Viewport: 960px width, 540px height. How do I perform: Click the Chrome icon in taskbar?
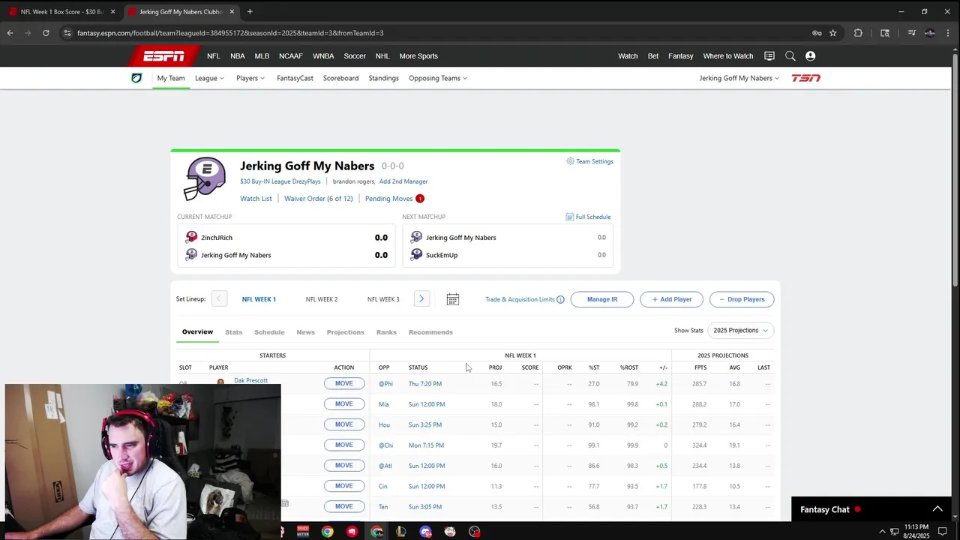point(328,532)
